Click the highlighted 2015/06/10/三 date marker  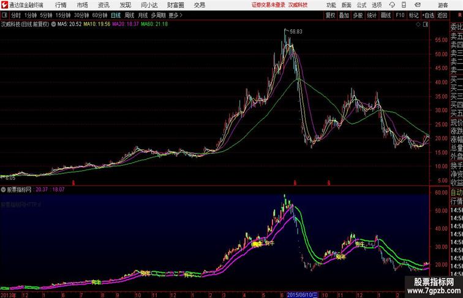[x=302, y=295]
